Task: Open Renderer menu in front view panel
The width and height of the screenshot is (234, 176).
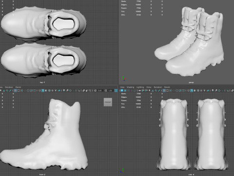Action: 9,87
